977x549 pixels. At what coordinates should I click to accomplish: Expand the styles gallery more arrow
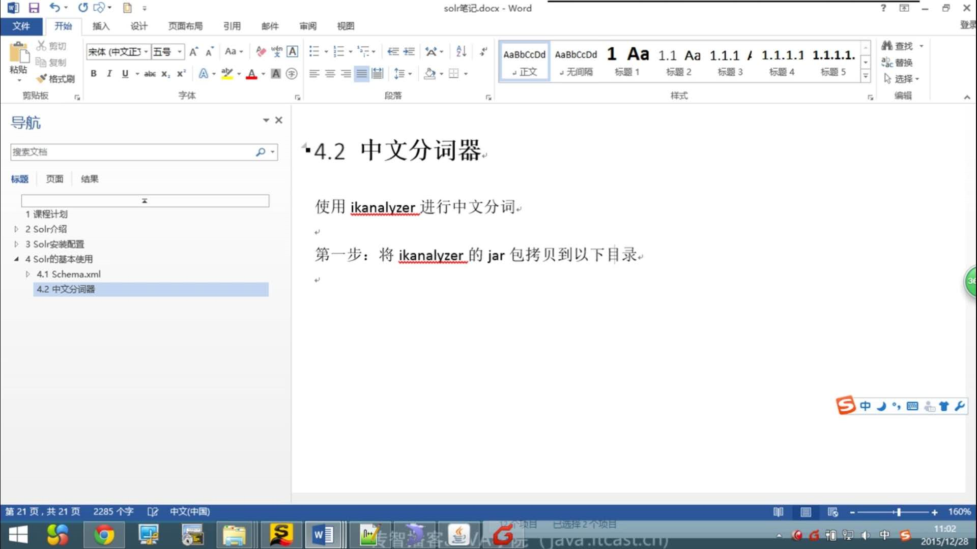tap(865, 76)
